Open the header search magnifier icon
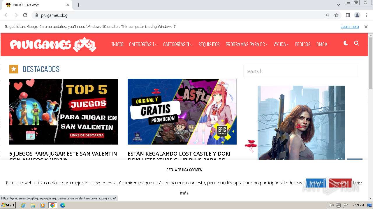The height and width of the screenshot is (209, 373). (356, 43)
